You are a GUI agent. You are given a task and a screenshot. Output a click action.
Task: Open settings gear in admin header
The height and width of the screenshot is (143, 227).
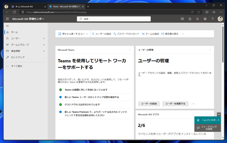[x=205, y=19]
